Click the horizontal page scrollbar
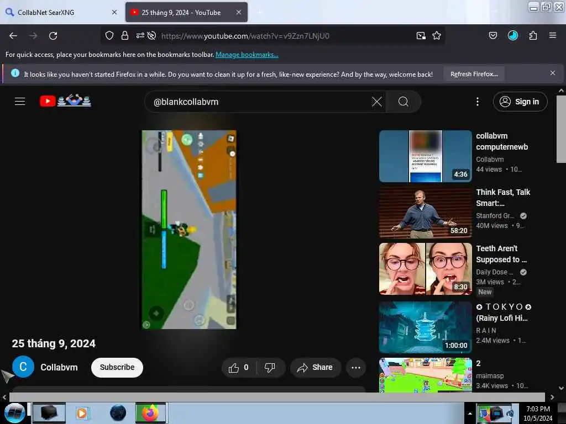The width and height of the screenshot is (566, 424). click(277, 396)
